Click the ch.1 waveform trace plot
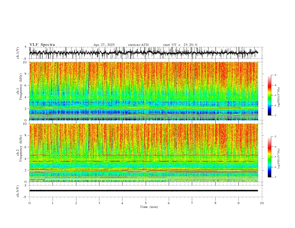The width and height of the screenshot is (295, 228). (x=144, y=53)
